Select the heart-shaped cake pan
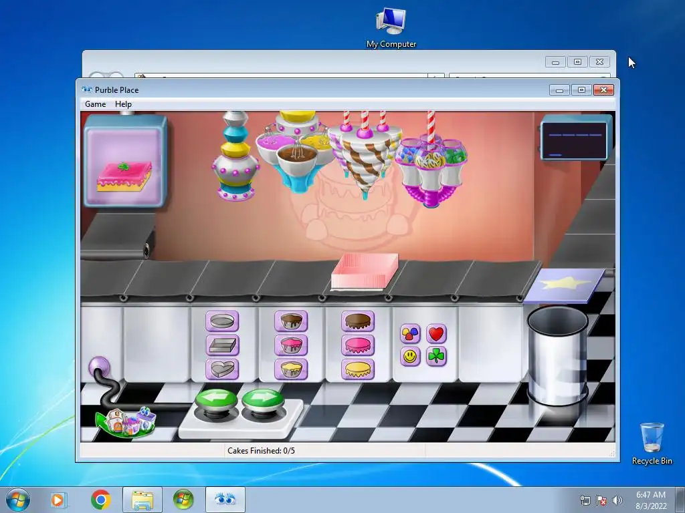This screenshot has height=513, width=685. [222, 369]
